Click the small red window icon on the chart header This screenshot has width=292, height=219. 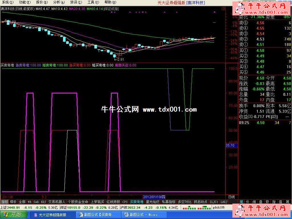point(223,9)
